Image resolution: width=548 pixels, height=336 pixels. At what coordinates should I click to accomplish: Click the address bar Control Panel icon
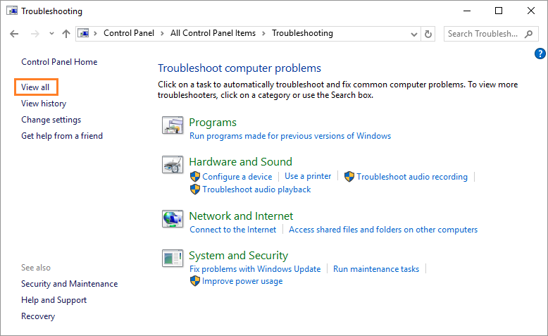[x=83, y=33]
